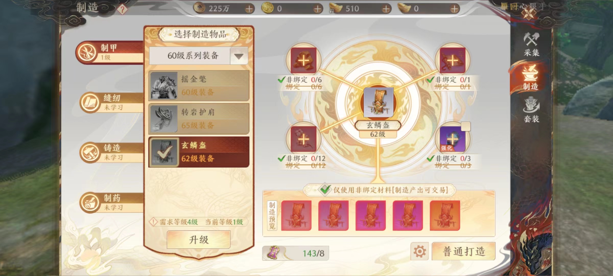Click the red question mark help icon
This screenshot has width=613, height=276.
(x=122, y=9)
